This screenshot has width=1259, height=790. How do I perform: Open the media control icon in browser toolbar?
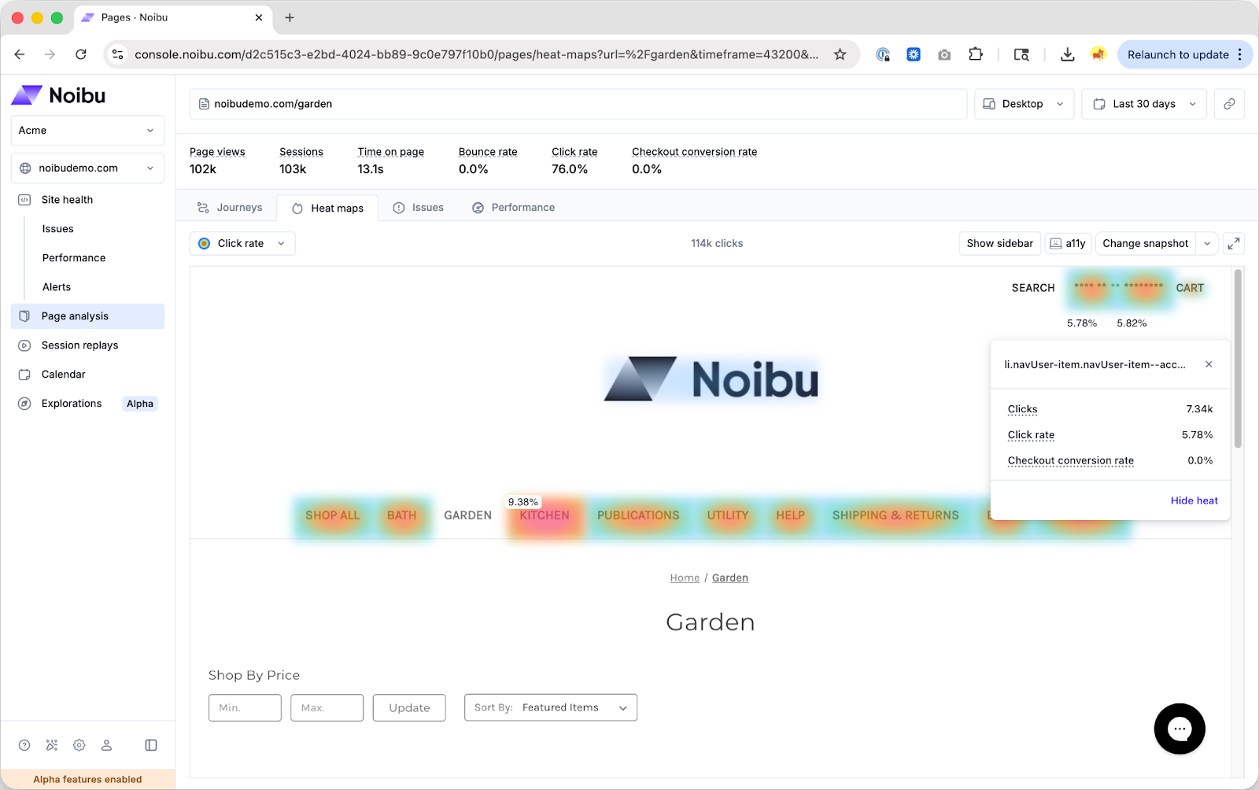coord(1021,54)
